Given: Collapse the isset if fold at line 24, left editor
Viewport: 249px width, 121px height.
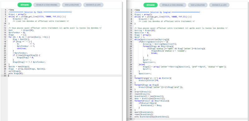Looking at the screenshot, I should tap(7, 55).
